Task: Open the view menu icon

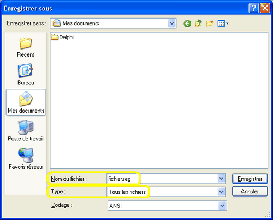Action: (223, 23)
